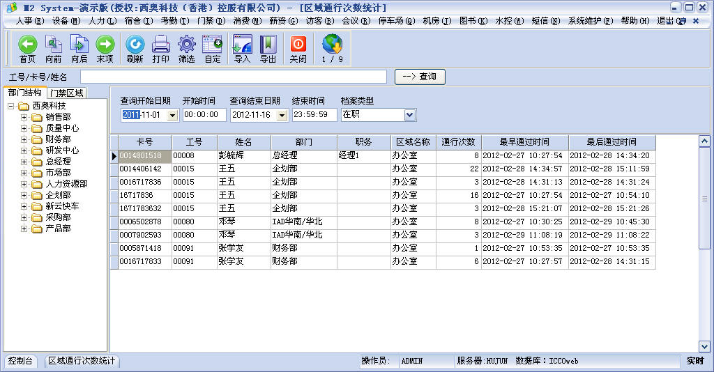Open the 档案类型 dropdown list

[x=410, y=115]
